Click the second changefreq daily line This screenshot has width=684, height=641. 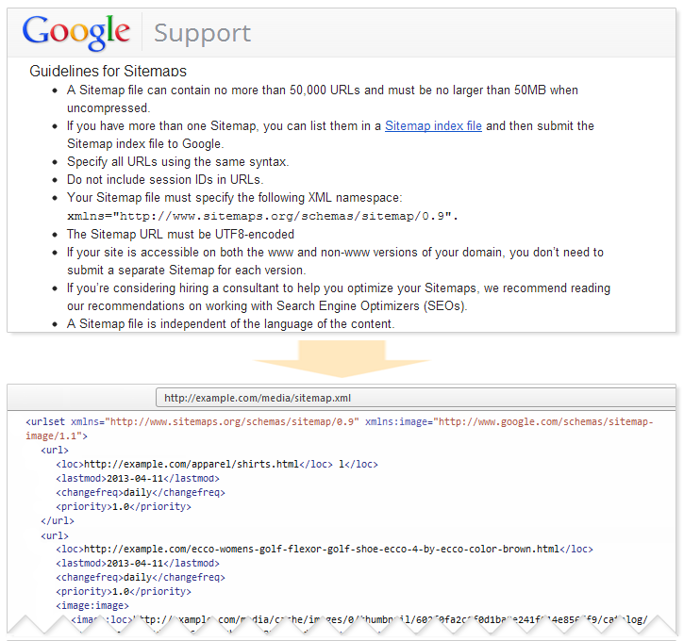141,577
